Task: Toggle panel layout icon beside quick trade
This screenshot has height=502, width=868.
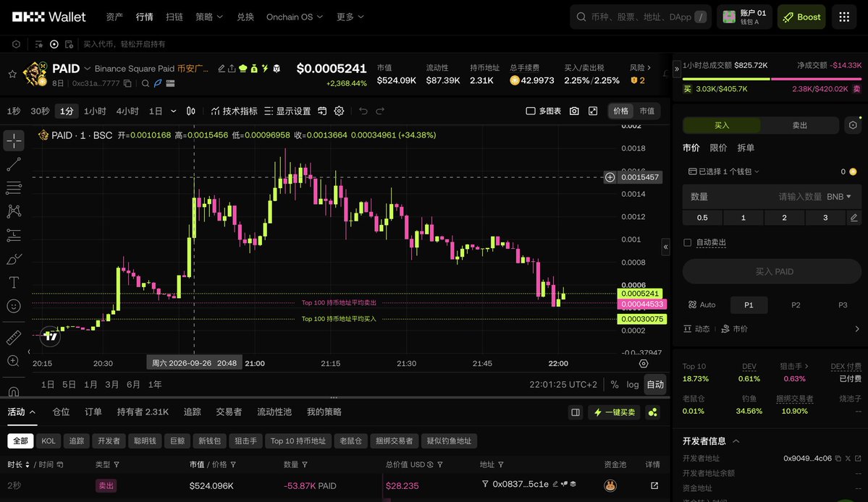Action: tap(576, 412)
